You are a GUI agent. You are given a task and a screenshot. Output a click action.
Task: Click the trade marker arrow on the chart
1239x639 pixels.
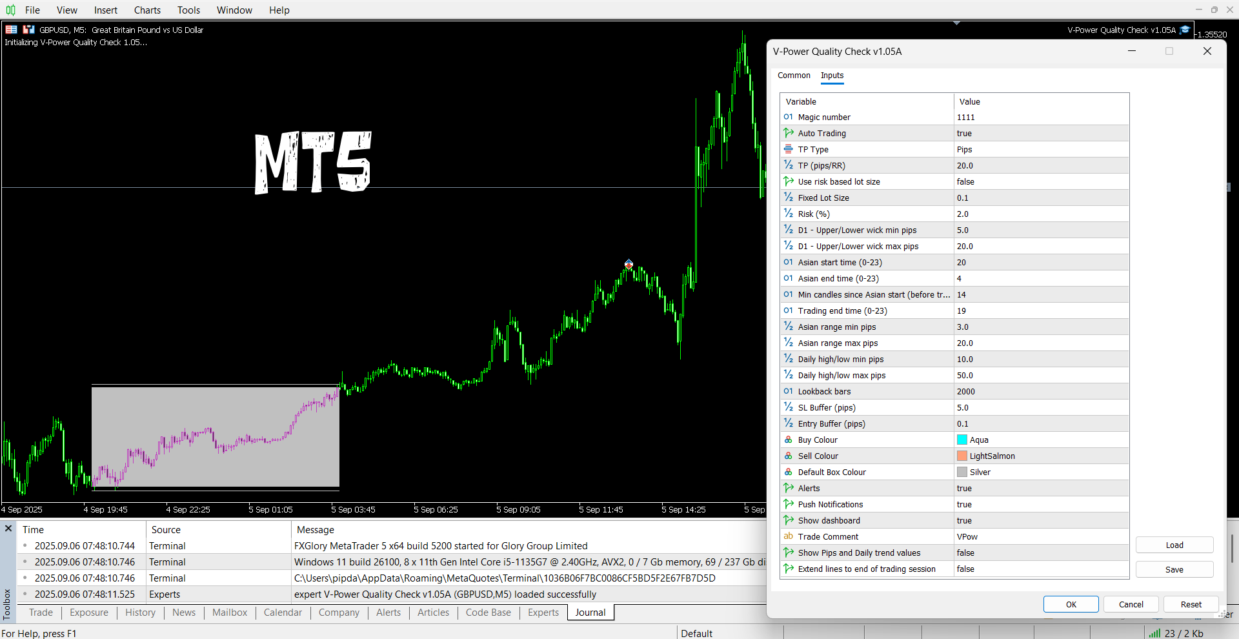tap(629, 264)
